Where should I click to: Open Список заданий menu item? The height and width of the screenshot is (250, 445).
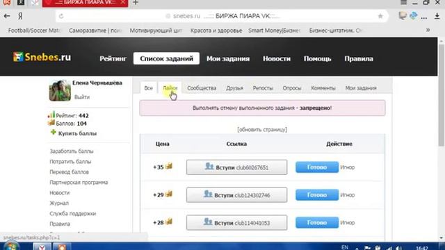[x=166, y=58]
